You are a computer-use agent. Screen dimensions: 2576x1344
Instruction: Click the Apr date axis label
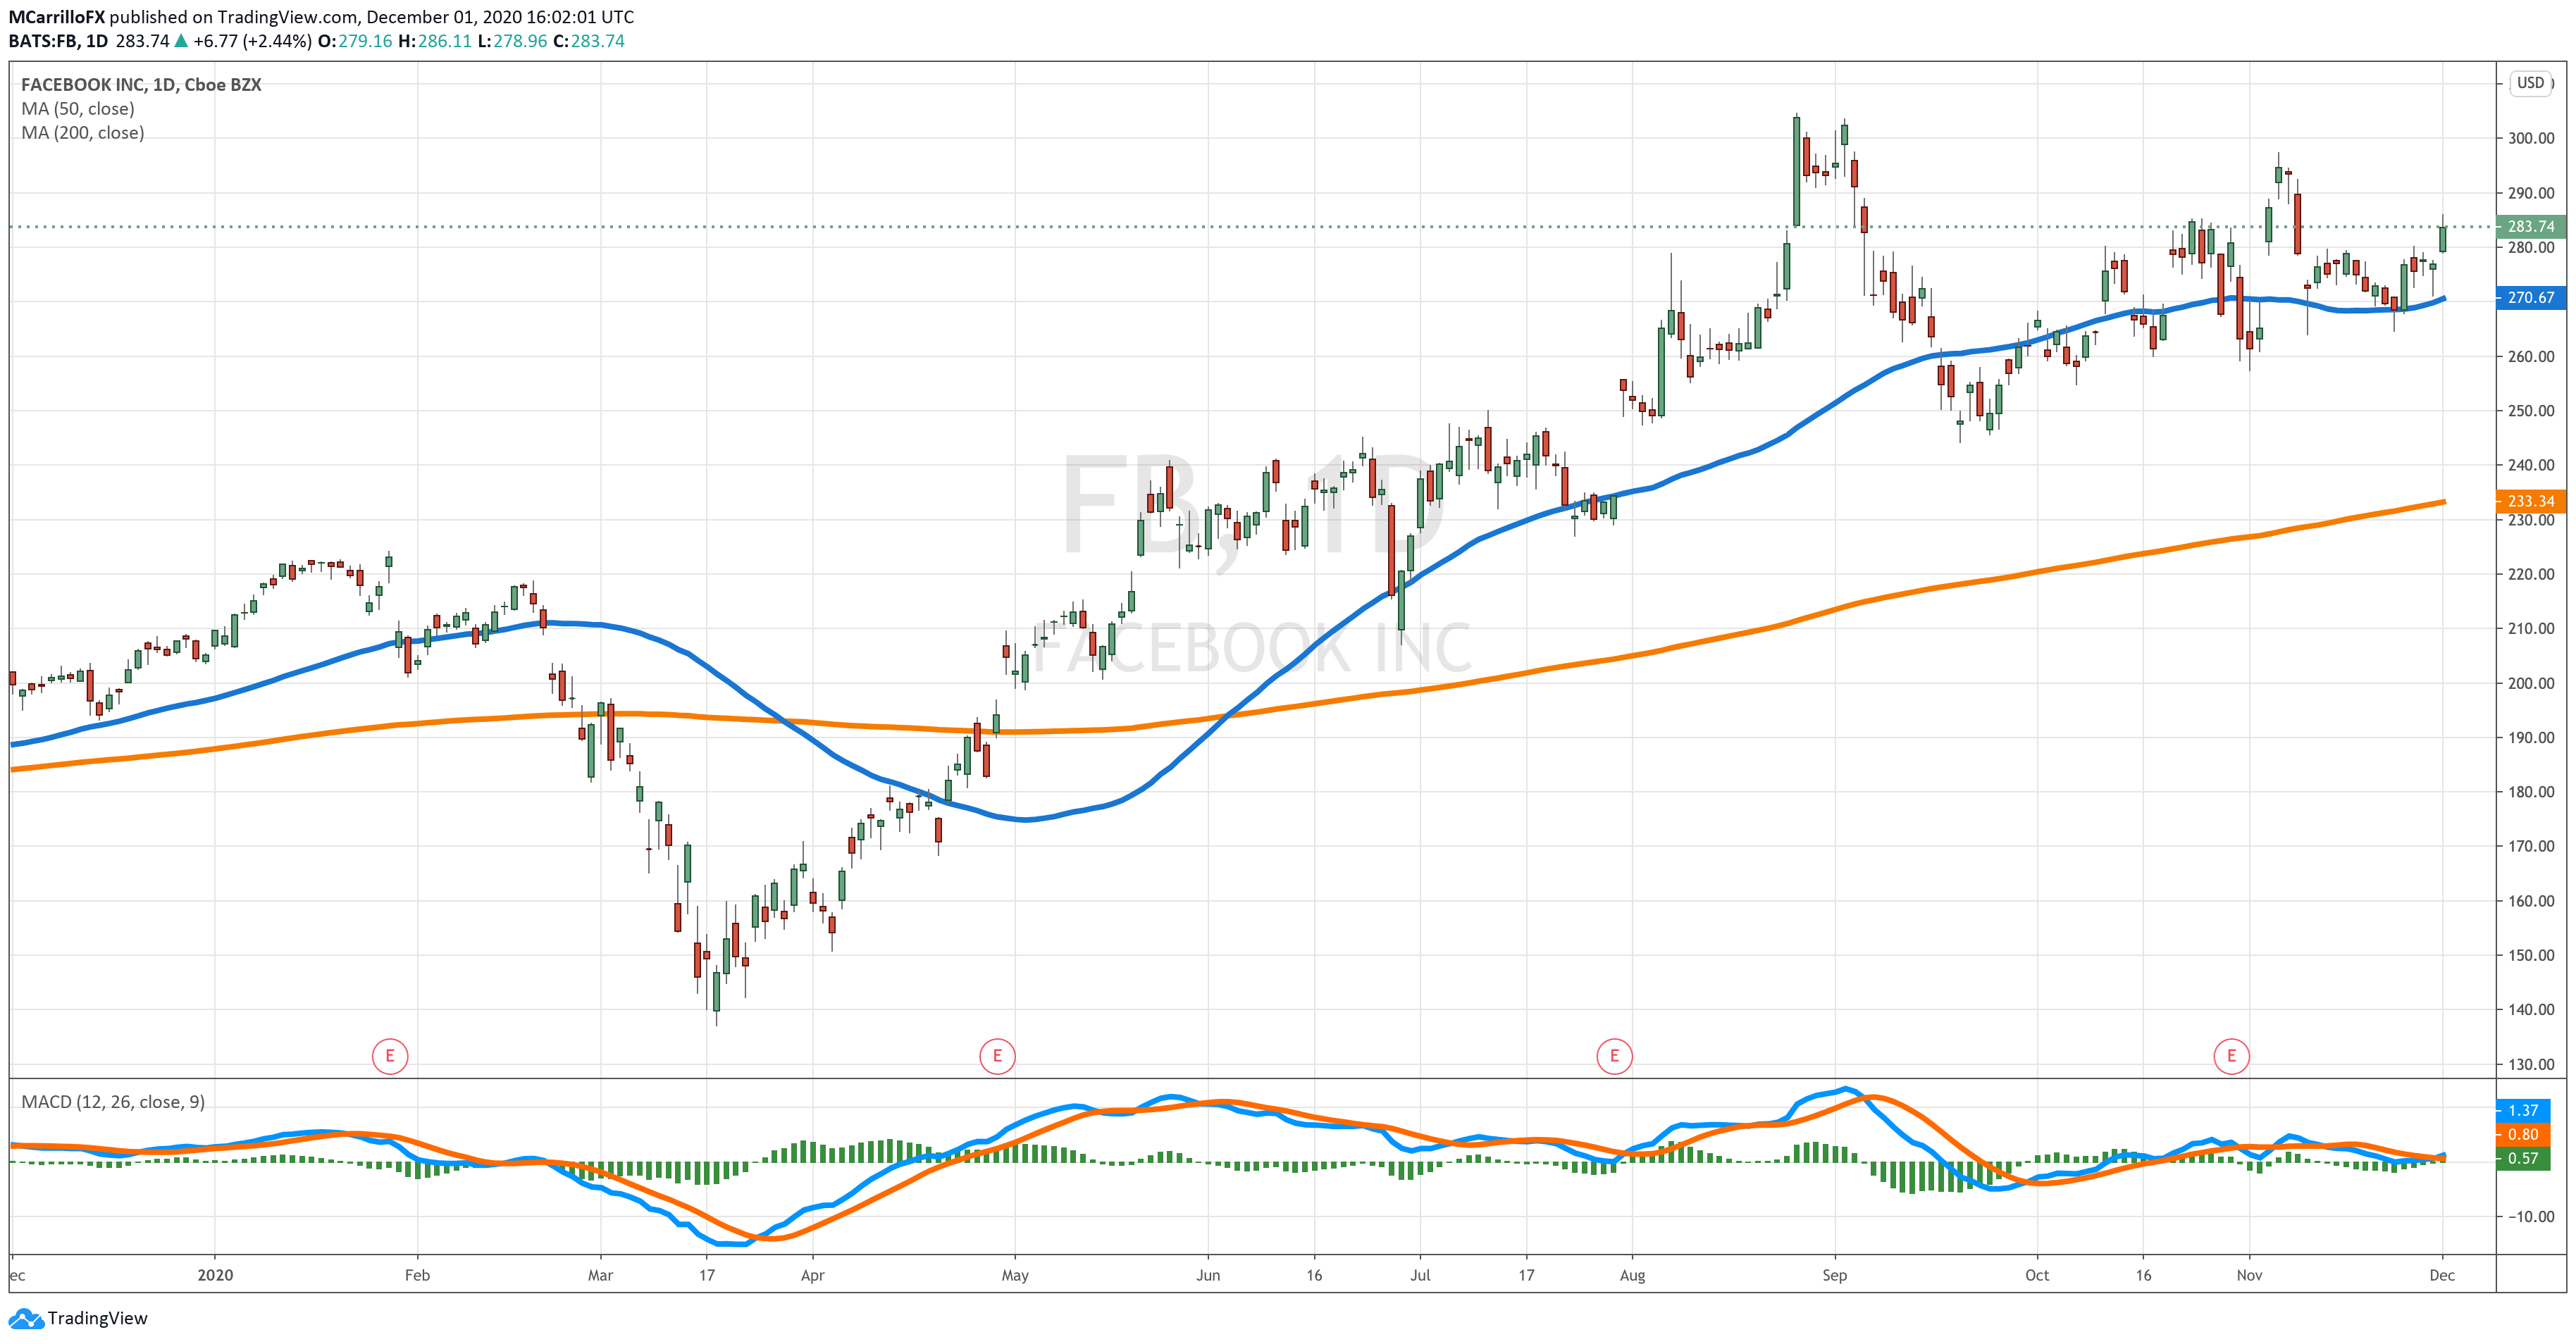click(x=812, y=1275)
